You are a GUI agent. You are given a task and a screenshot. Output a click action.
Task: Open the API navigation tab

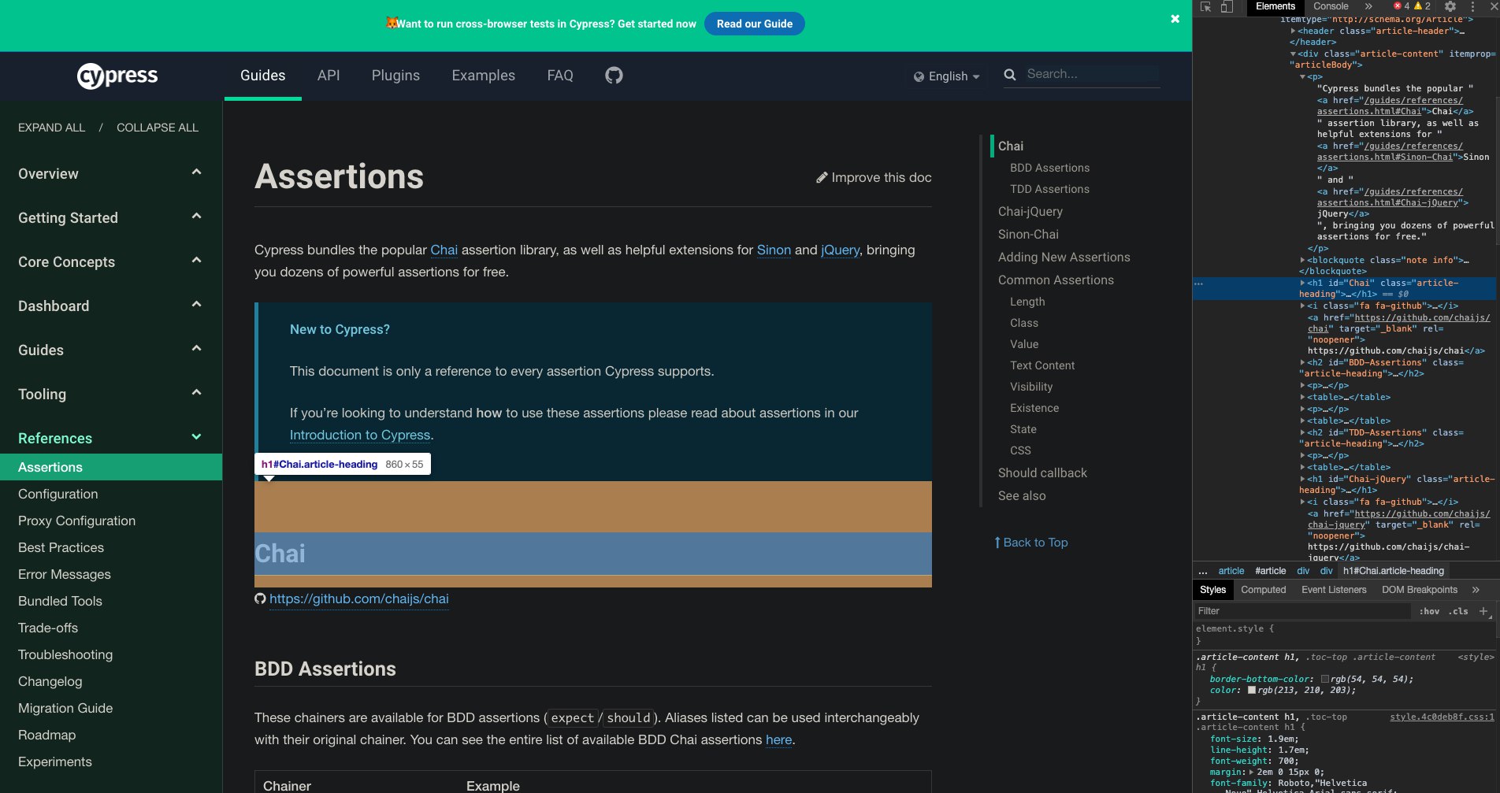click(x=329, y=76)
